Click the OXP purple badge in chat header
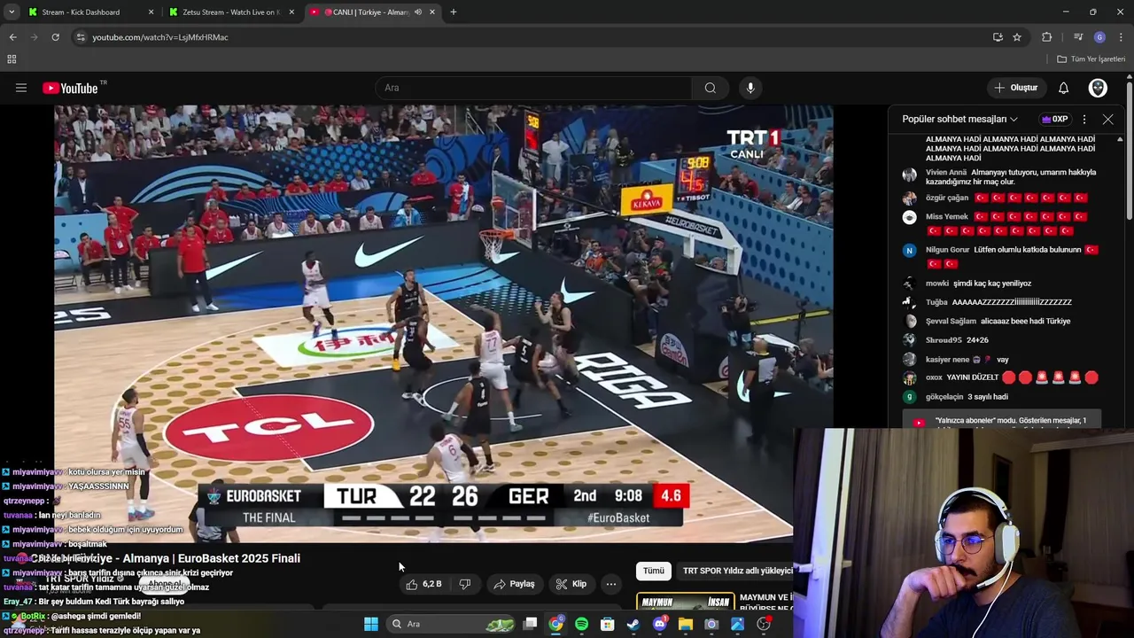This screenshot has width=1134, height=638. 1054,119
